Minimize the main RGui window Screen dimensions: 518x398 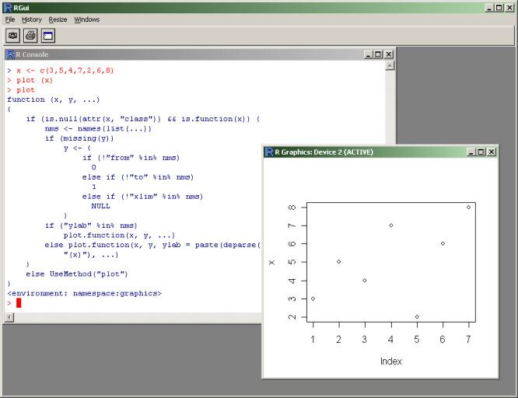(489, 8)
